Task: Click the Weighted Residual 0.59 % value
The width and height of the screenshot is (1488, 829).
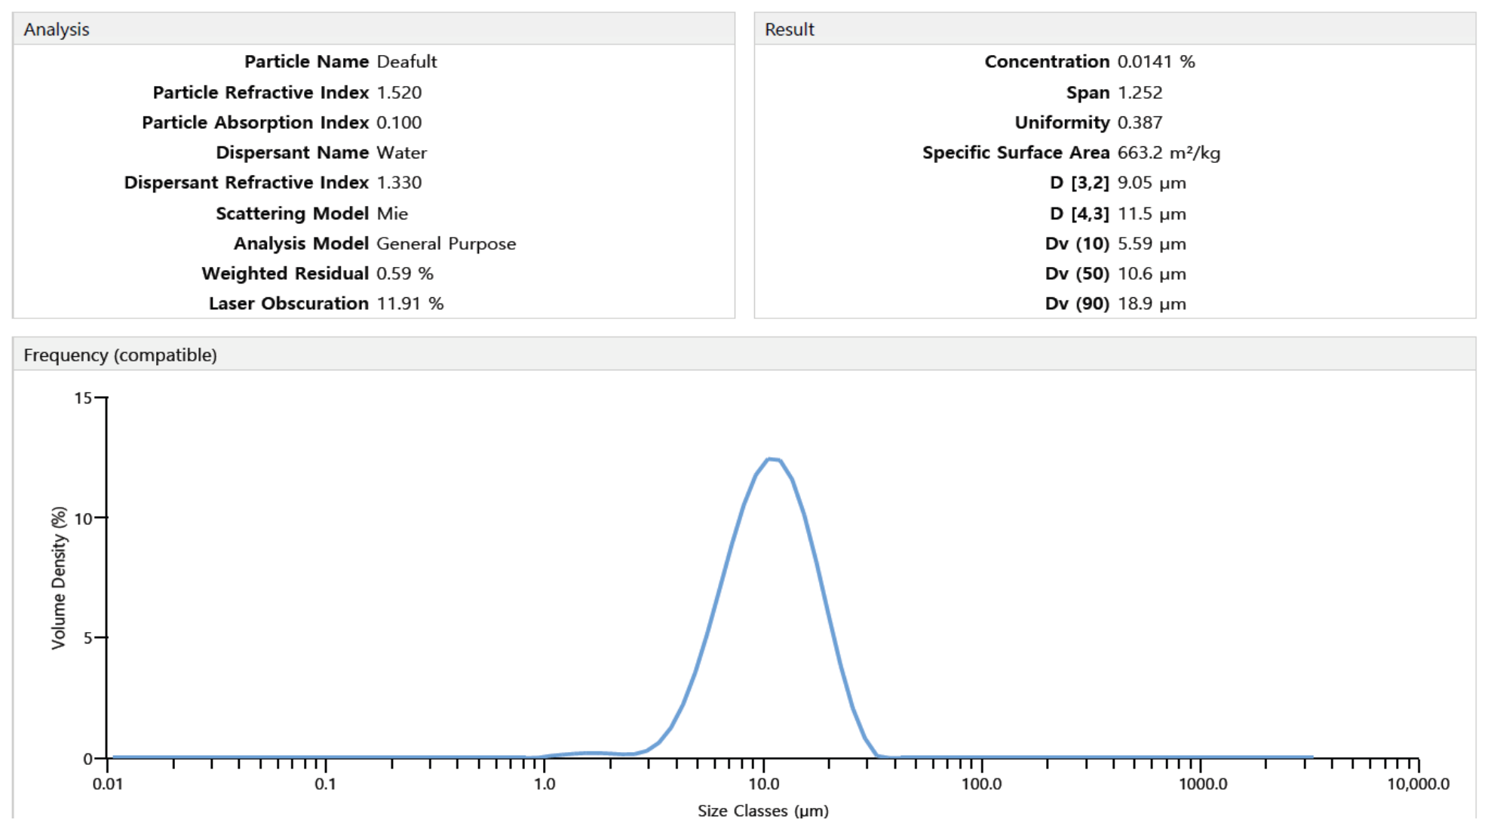Action: (x=405, y=273)
